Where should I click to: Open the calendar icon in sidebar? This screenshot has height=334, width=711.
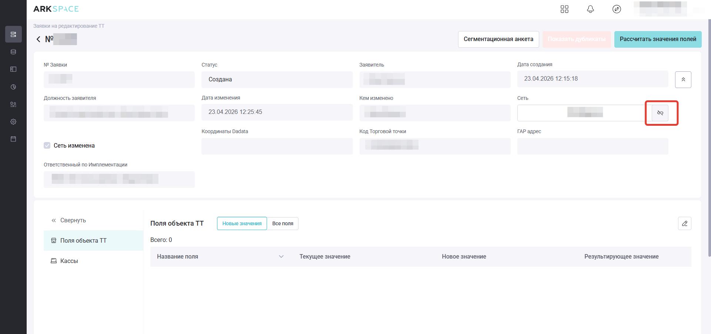13,139
